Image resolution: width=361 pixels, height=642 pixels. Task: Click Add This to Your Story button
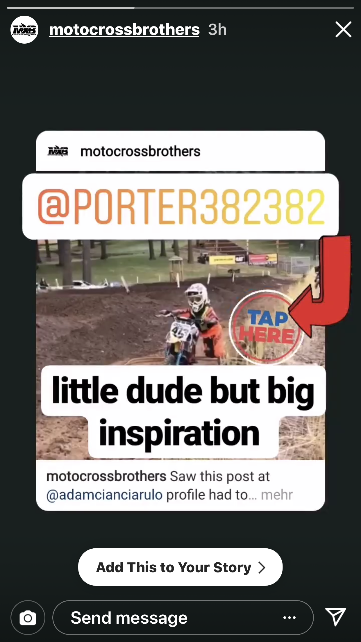point(180,567)
